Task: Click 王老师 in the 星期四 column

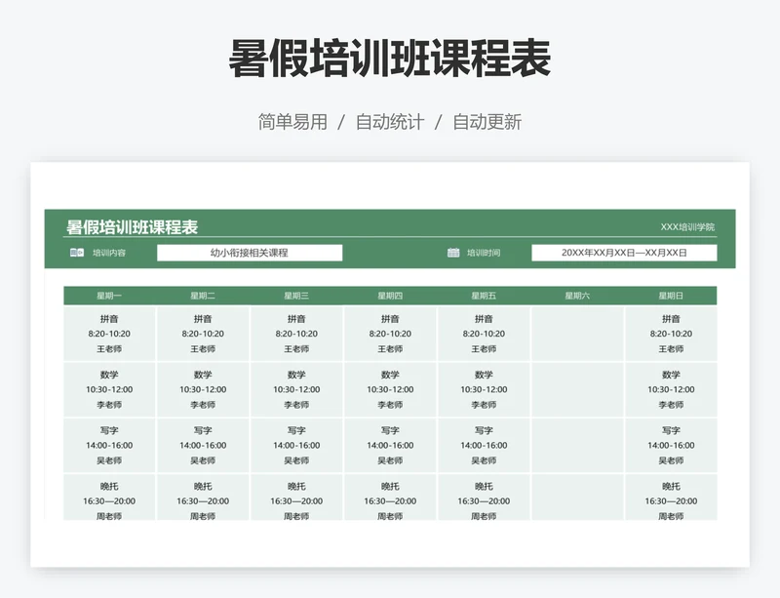Action: click(x=390, y=349)
